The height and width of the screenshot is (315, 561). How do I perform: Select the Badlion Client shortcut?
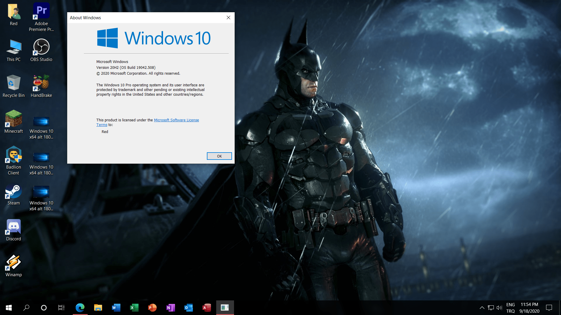(13, 160)
